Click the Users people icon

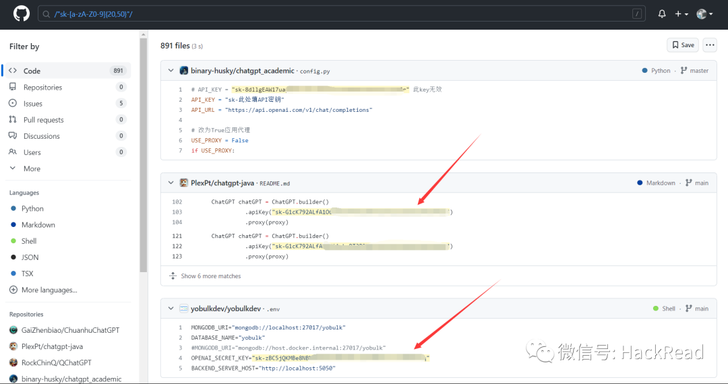pyautogui.click(x=13, y=152)
